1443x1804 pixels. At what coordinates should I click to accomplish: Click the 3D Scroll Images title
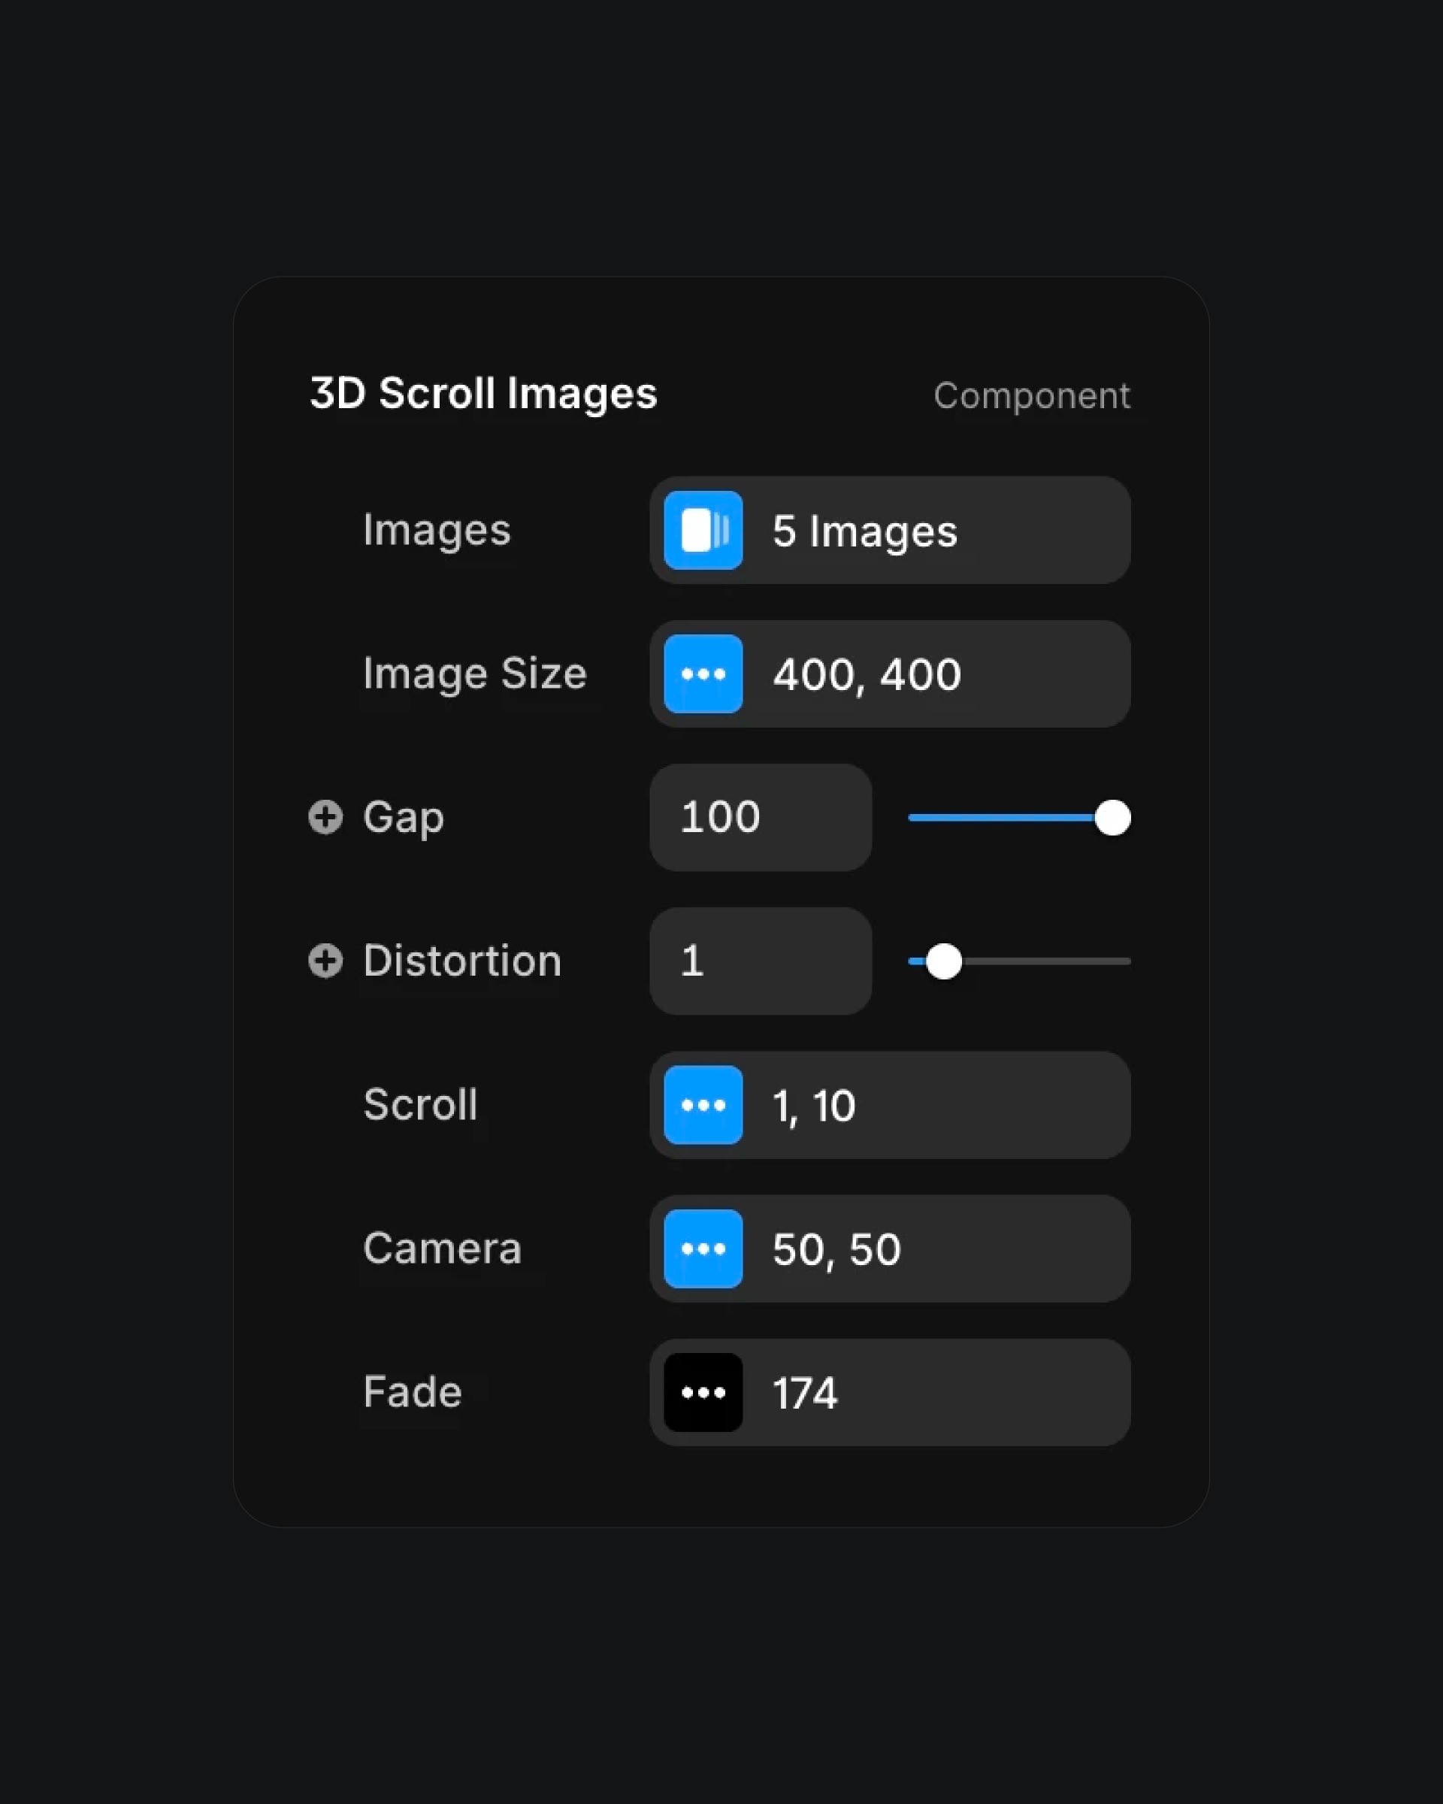483,393
